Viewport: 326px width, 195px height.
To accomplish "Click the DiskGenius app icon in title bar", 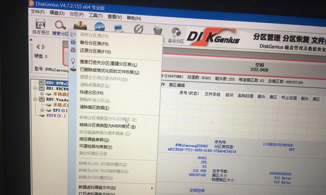I will tap(31, 3).
